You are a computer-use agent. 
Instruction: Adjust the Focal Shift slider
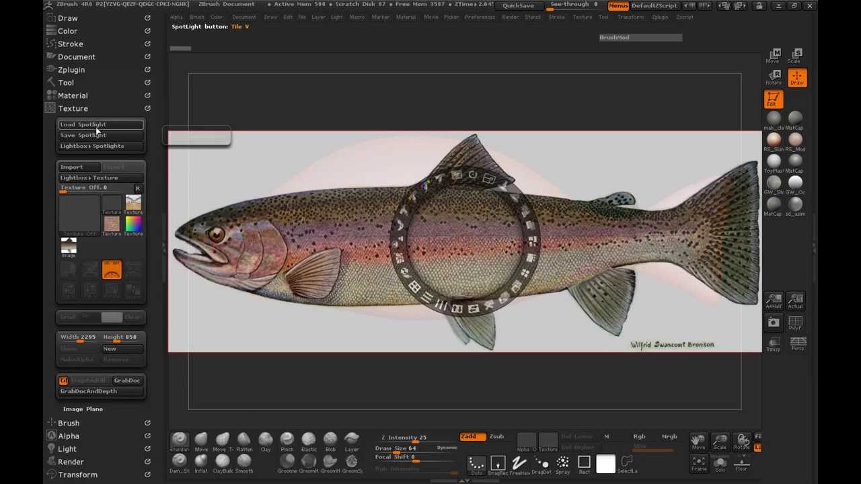pyautogui.click(x=416, y=458)
